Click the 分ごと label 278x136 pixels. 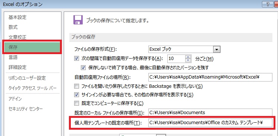tap(204, 59)
